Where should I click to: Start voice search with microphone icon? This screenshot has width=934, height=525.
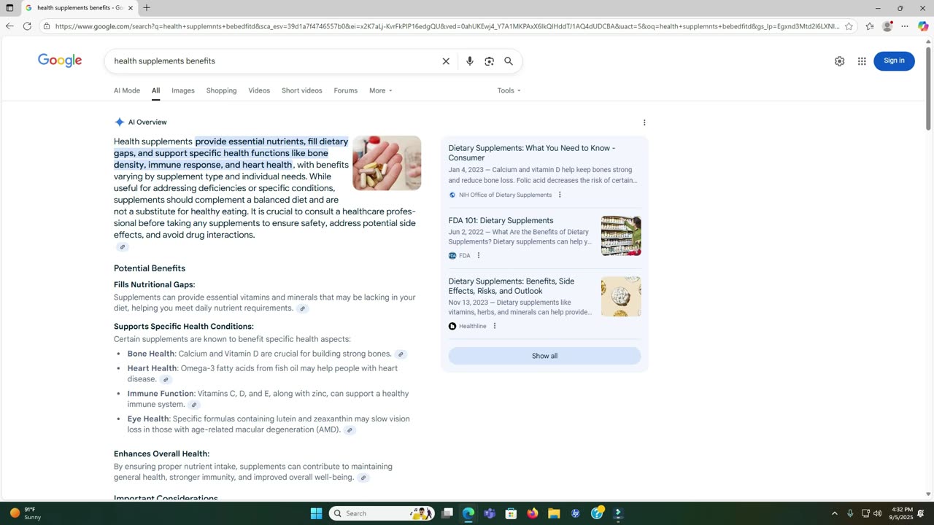click(470, 61)
